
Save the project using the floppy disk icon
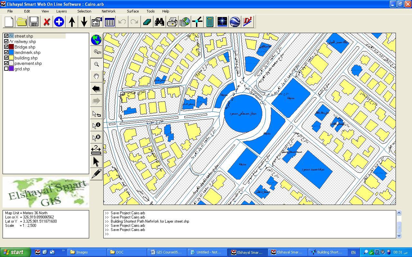(34, 22)
